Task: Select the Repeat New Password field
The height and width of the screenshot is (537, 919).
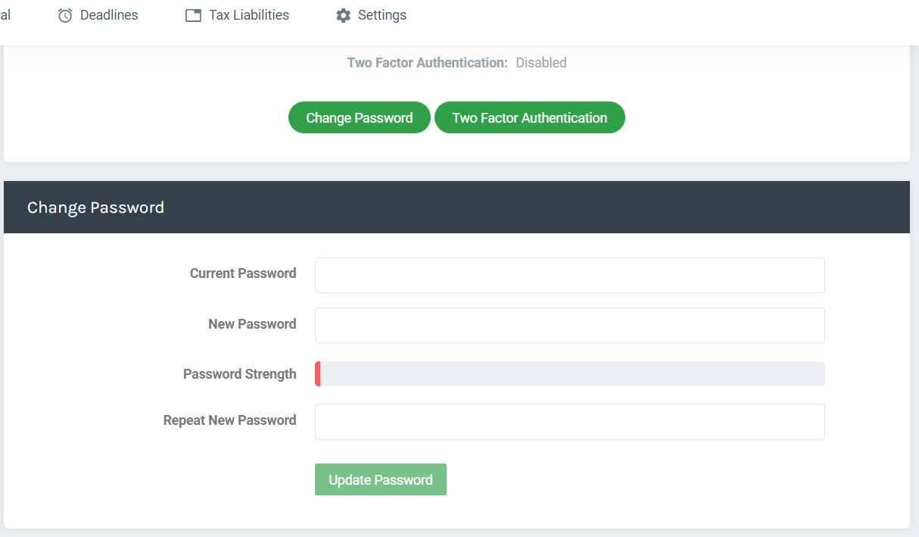Action: [569, 421]
